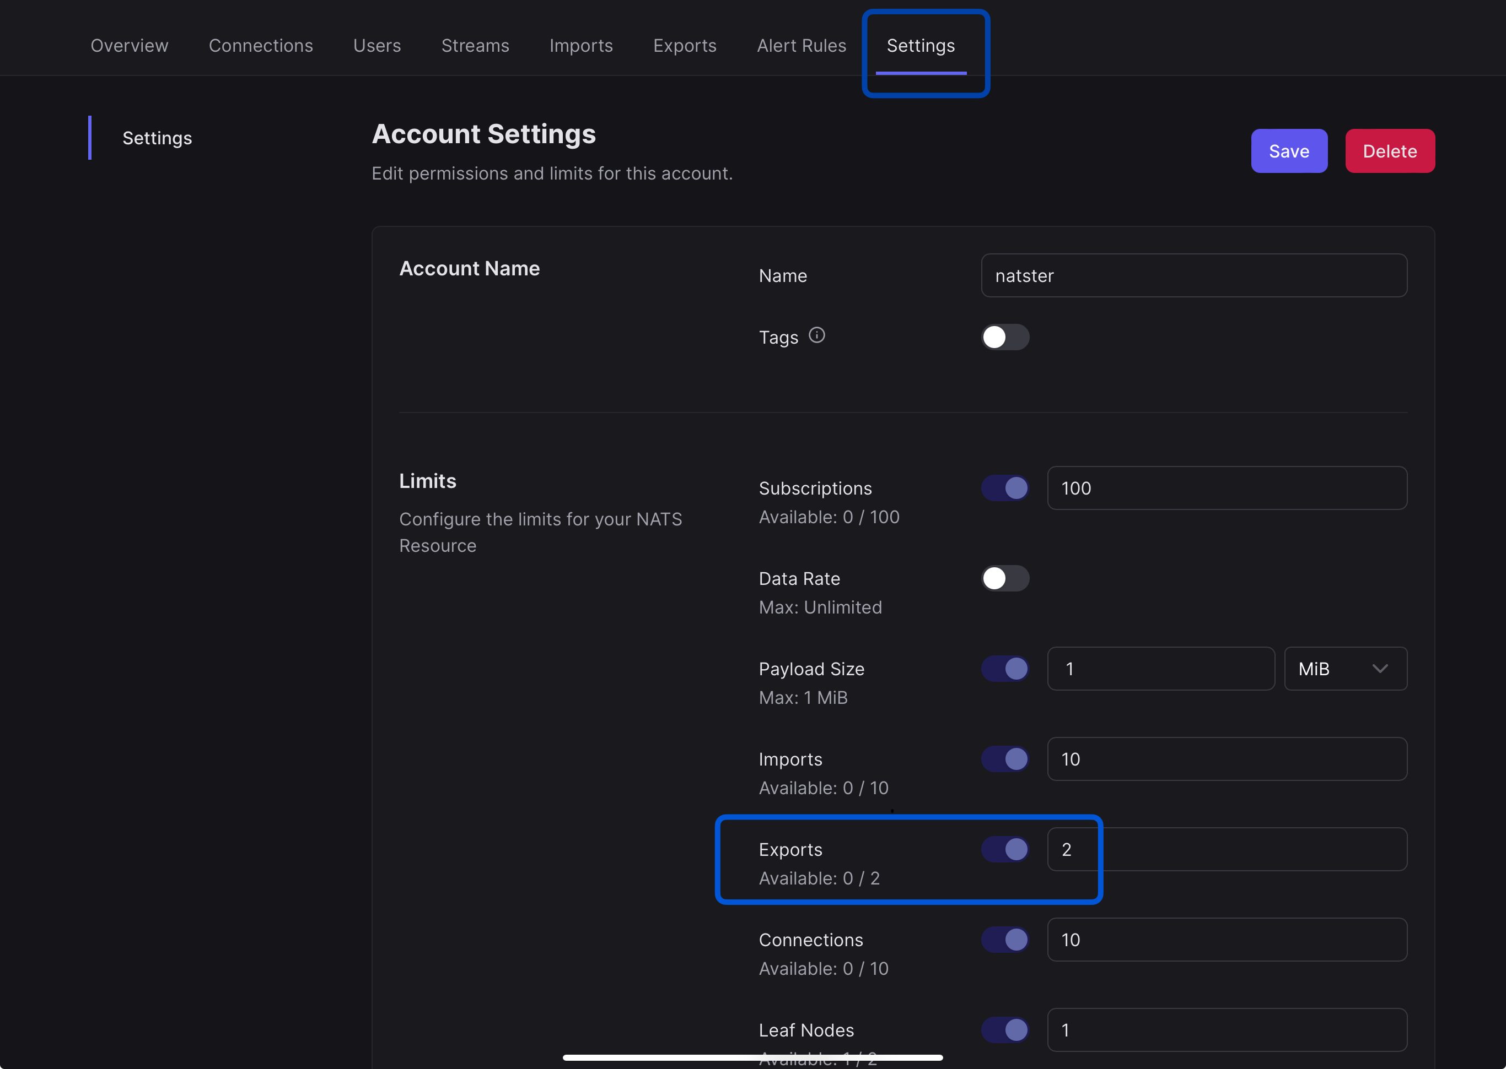Click the Connections limit input field
Screen dimensions: 1506x1069
(x=1227, y=940)
